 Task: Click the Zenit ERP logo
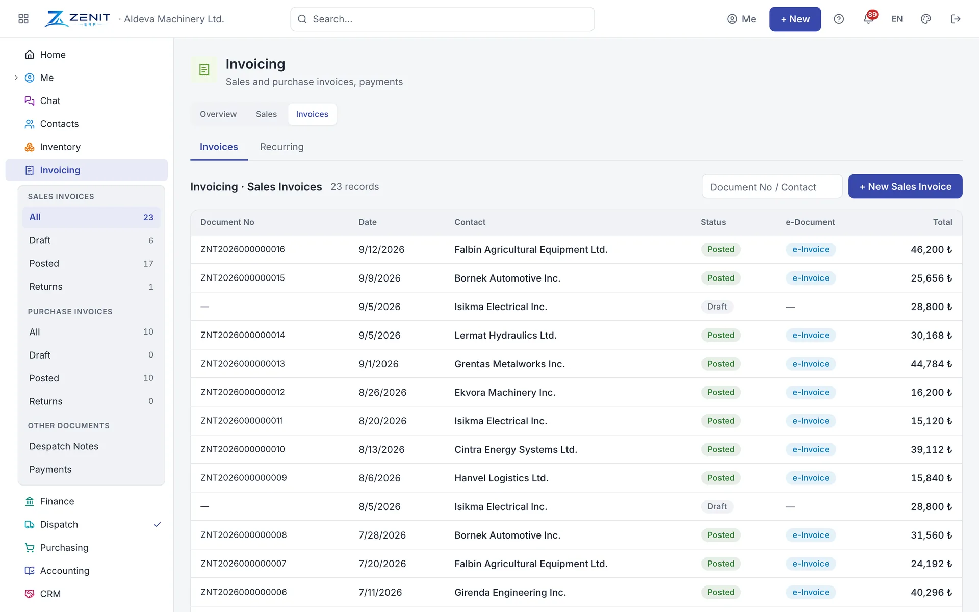[x=78, y=19]
